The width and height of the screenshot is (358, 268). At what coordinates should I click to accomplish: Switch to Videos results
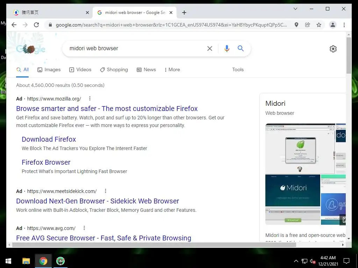[x=80, y=69]
